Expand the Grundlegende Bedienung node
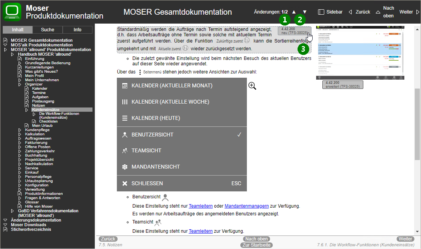Screen dimensions: 421x249 click(20, 63)
